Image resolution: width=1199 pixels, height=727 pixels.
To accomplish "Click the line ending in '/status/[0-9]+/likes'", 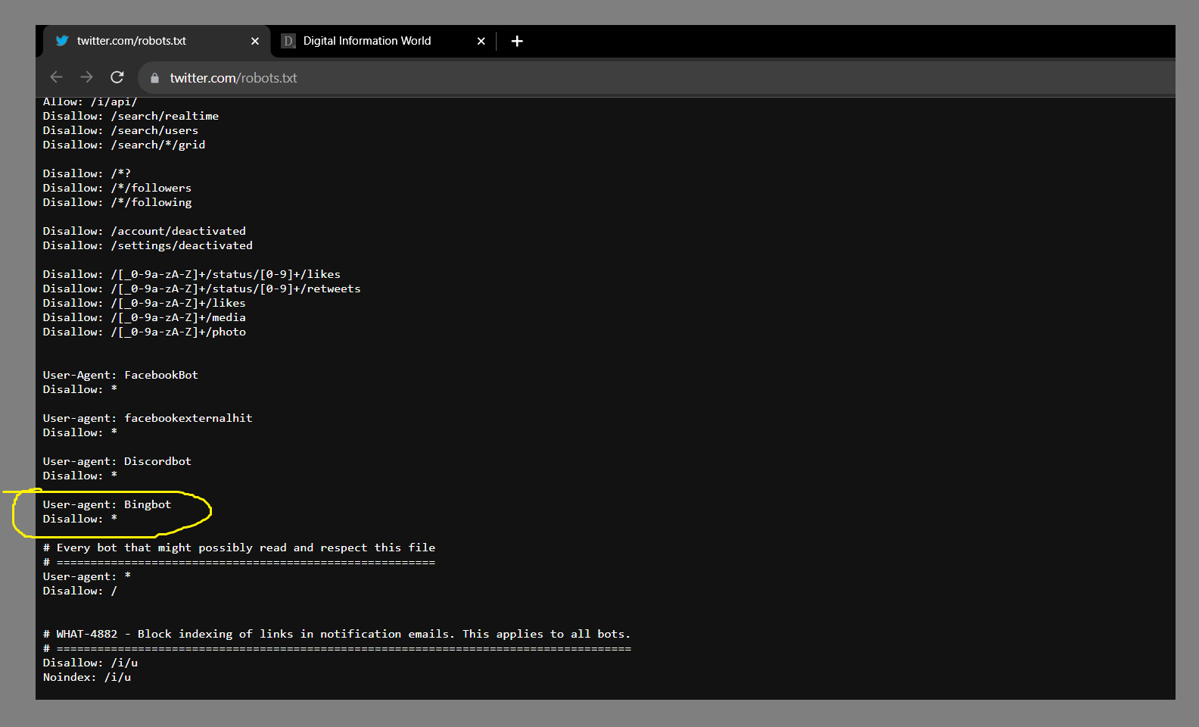I will [192, 274].
